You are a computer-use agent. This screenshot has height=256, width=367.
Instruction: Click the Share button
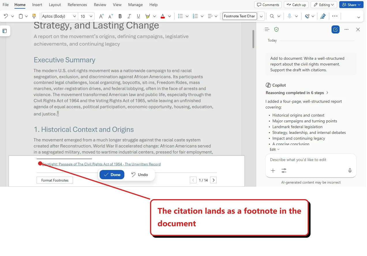tap(351, 5)
